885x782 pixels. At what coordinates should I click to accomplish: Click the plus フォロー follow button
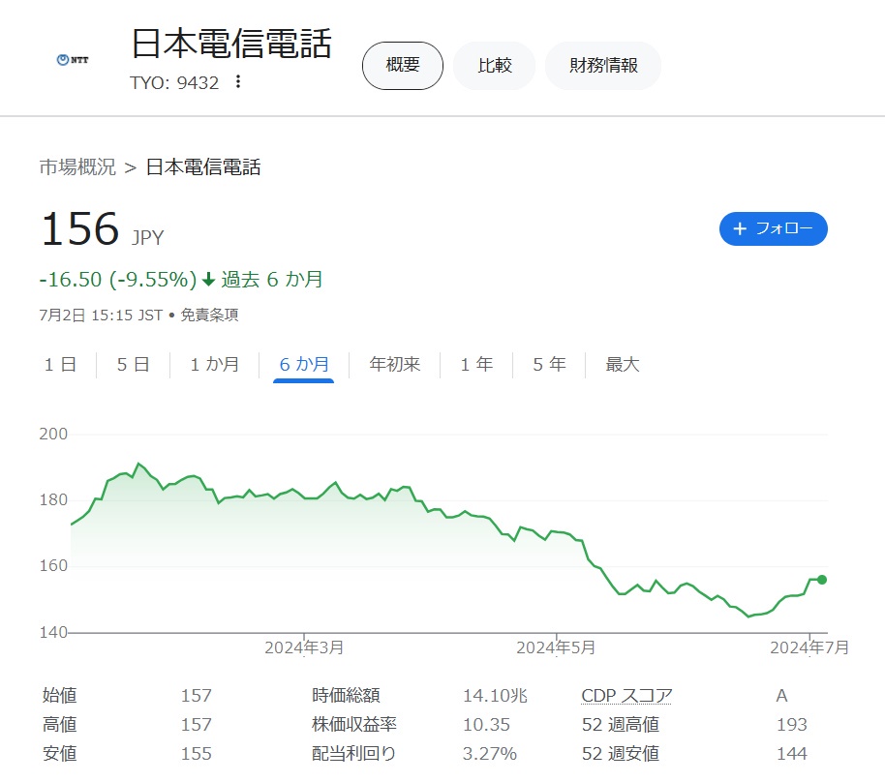(774, 228)
